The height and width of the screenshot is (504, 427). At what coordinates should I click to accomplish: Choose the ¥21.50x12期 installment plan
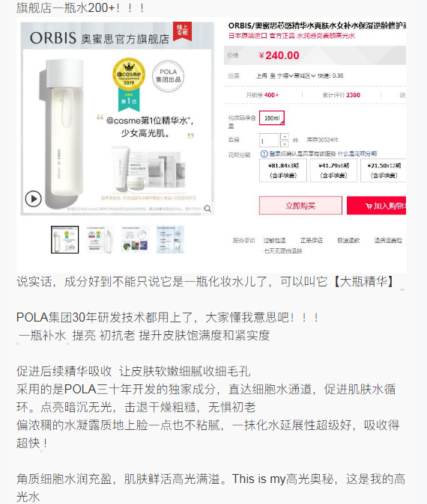[x=384, y=170]
